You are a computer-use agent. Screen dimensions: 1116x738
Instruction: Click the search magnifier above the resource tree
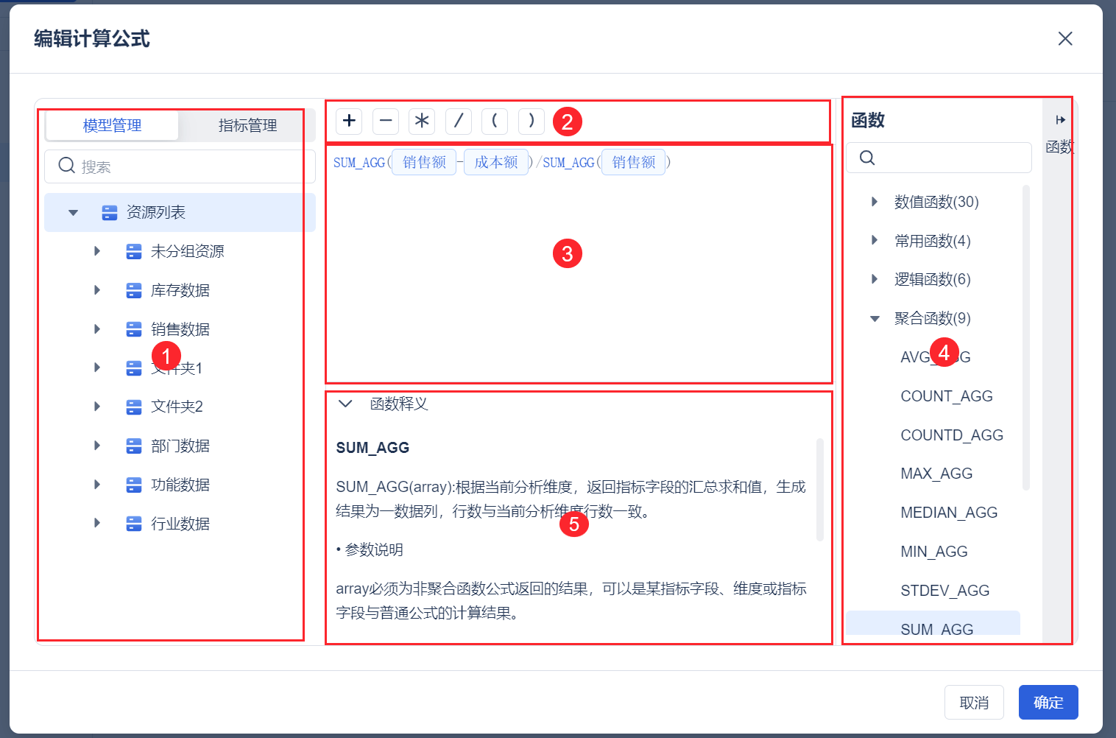click(66, 166)
